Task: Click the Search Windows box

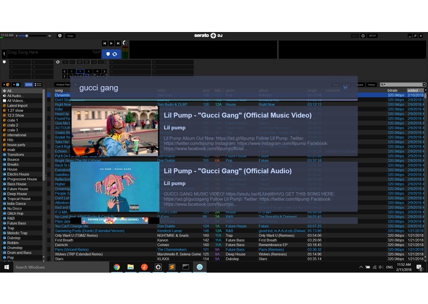Action: pos(61,267)
